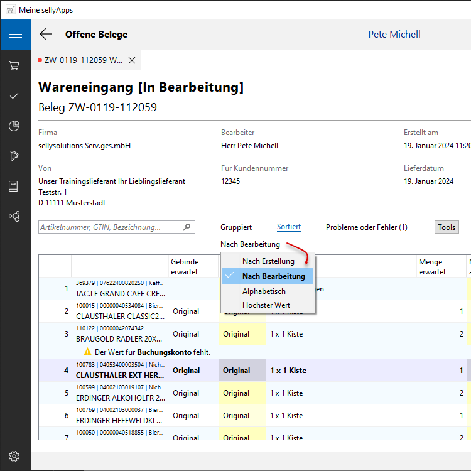Switch to the Gruppiert view

click(x=236, y=227)
